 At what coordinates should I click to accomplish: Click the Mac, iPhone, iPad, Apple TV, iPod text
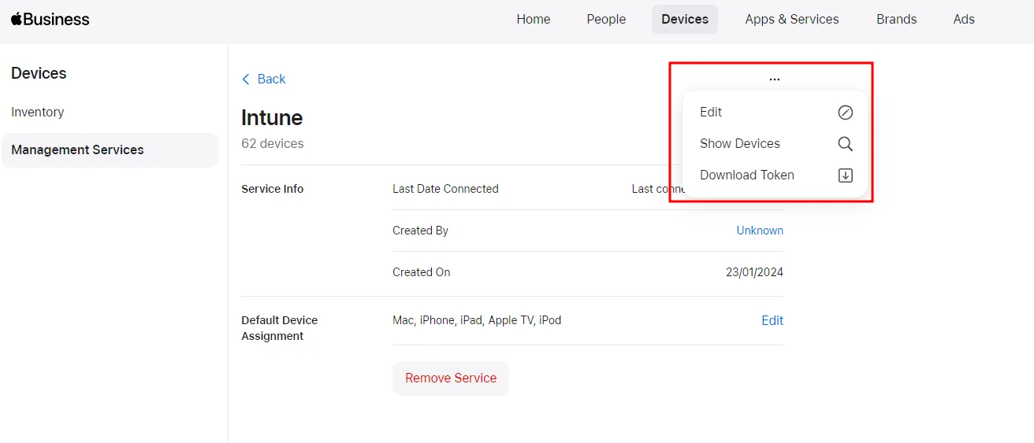point(477,320)
